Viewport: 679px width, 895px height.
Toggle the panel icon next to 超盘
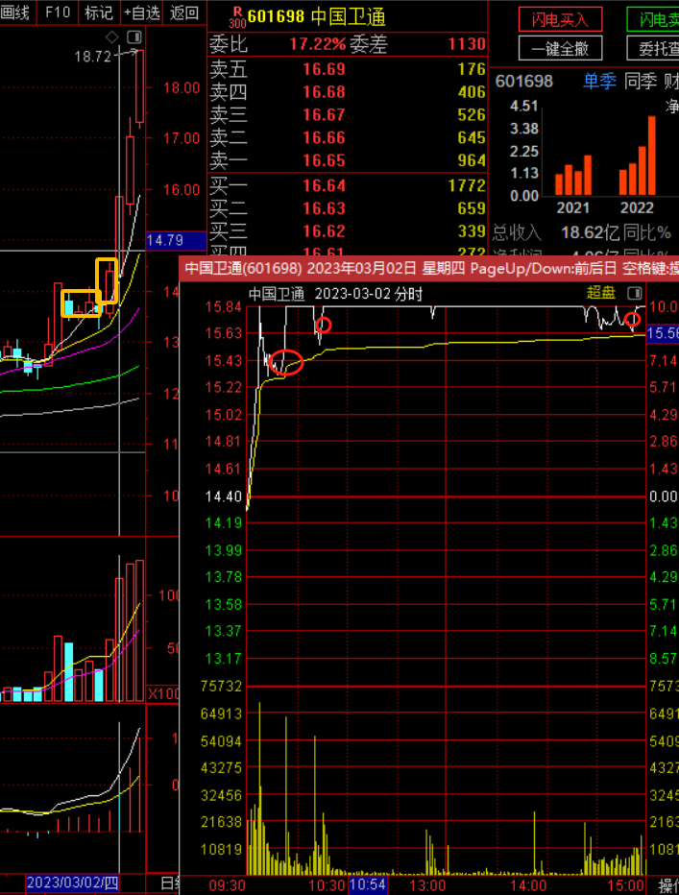(635, 294)
